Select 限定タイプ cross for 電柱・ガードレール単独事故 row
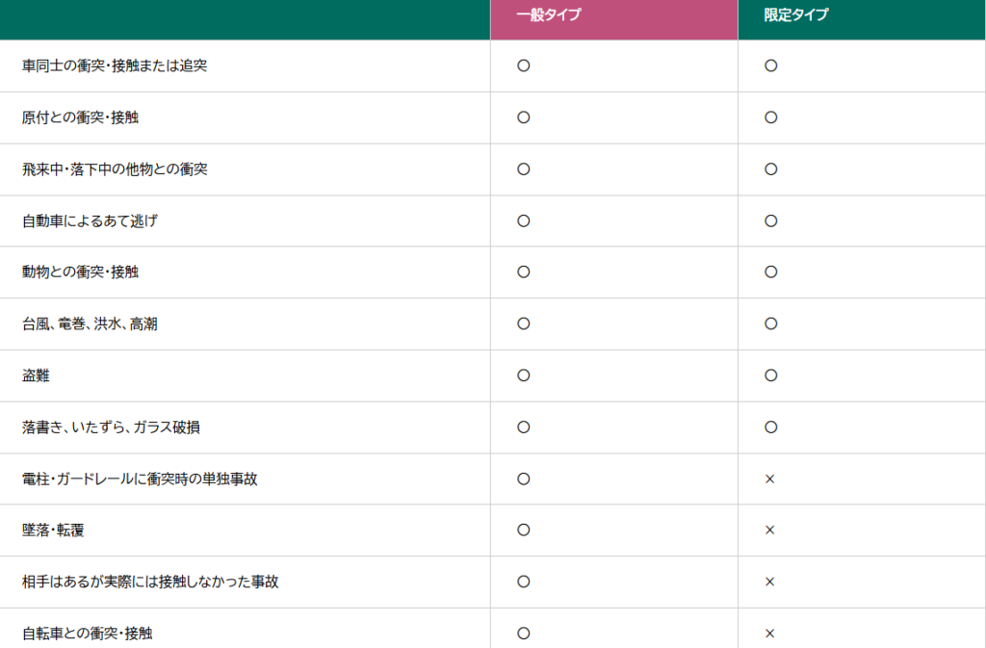Image resolution: width=986 pixels, height=648 pixels. (x=770, y=479)
